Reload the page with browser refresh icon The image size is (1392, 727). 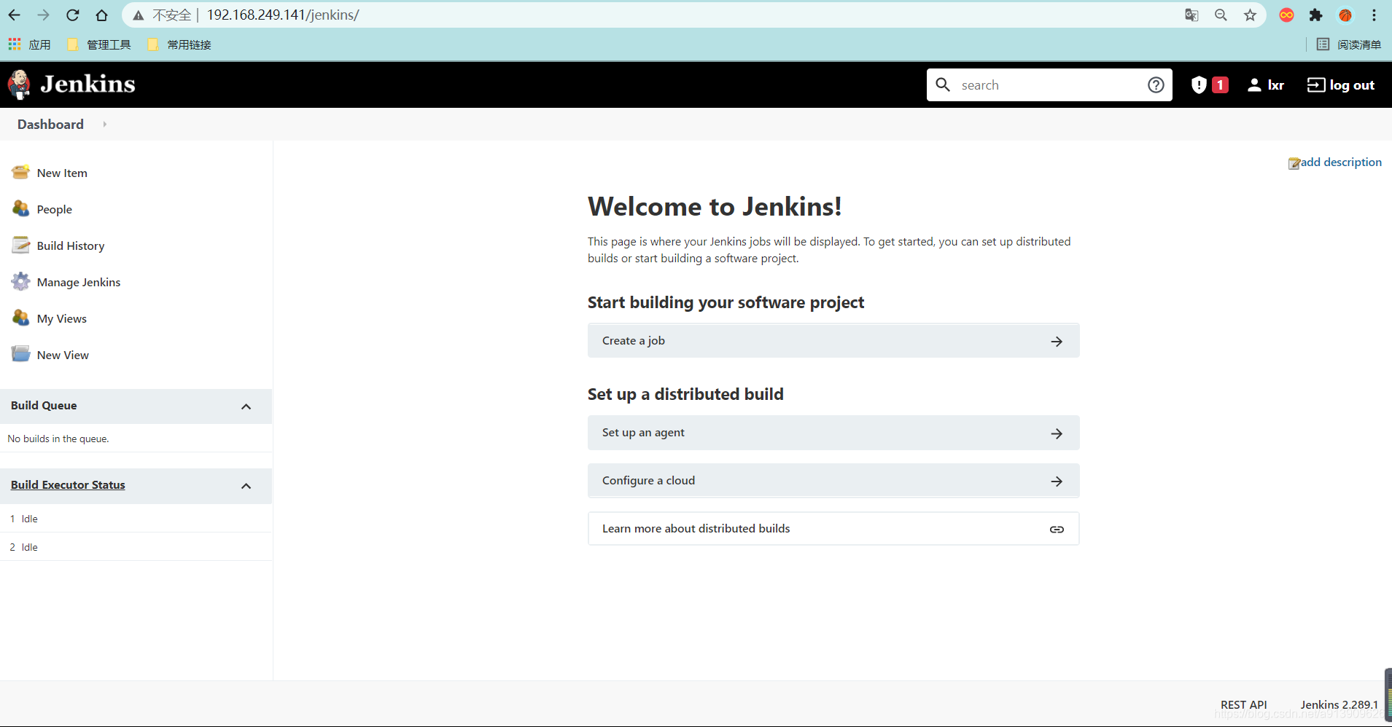tap(72, 15)
